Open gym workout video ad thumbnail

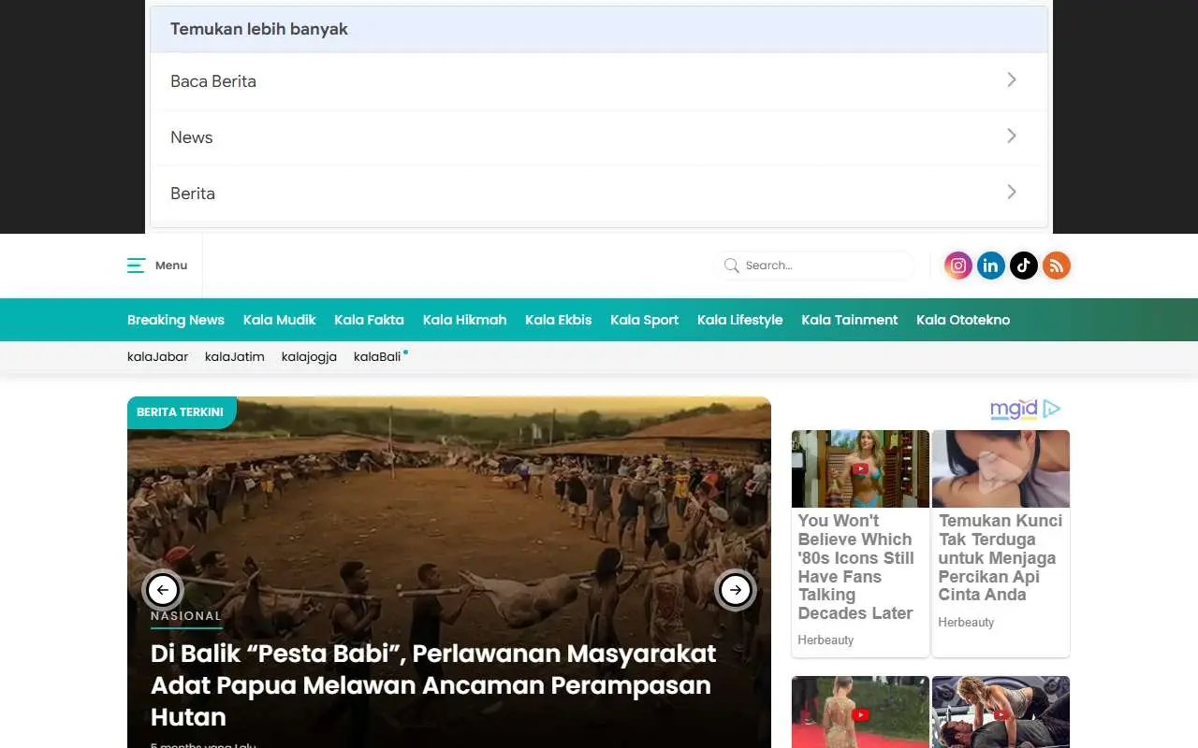[x=1001, y=712]
